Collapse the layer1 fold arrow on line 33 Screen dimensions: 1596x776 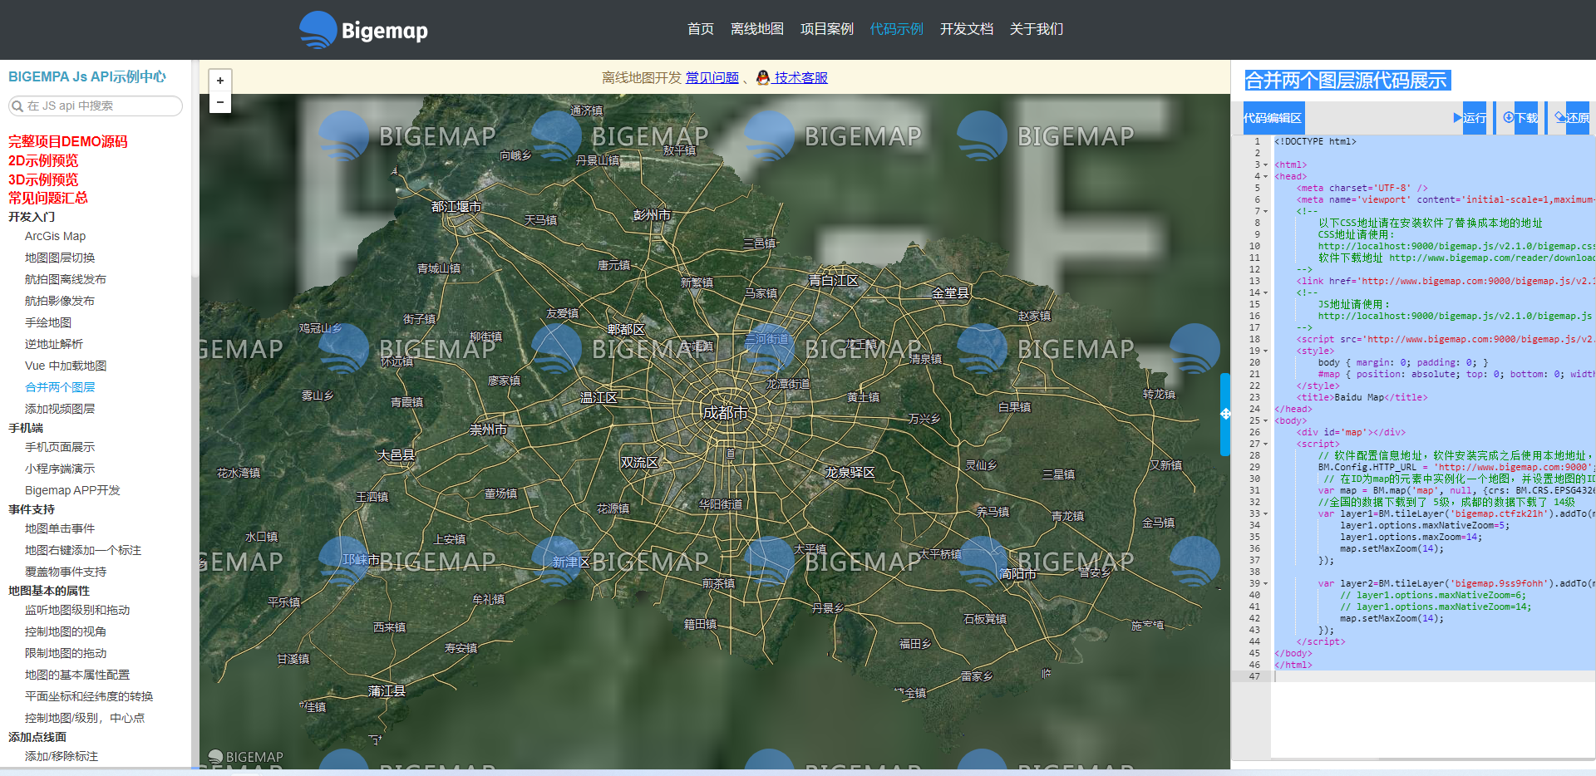[1265, 513]
